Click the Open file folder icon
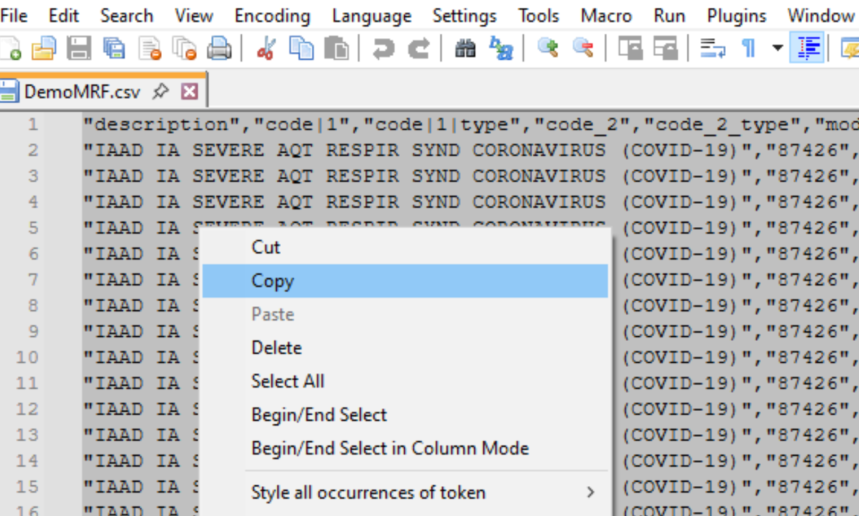The image size is (859, 516). click(x=44, y=48)
